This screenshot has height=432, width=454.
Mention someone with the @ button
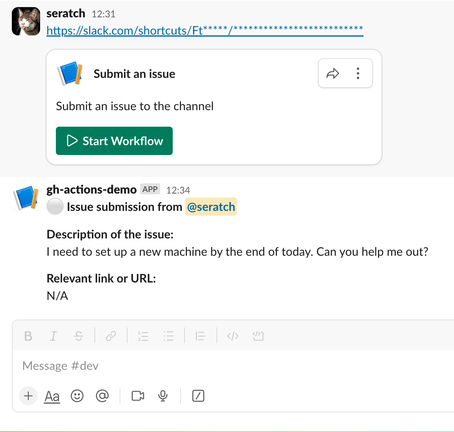pos(102,396)
